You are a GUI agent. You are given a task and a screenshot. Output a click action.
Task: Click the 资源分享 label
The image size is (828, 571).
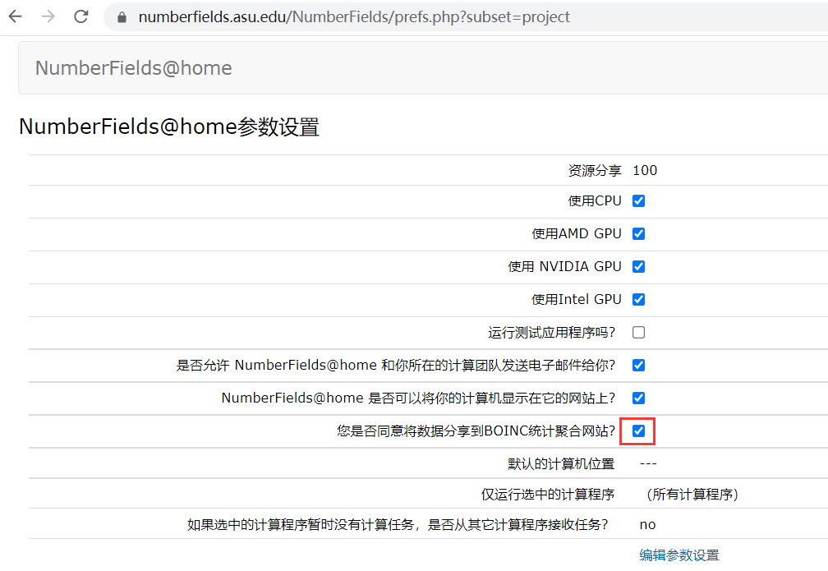click(595, 171)
